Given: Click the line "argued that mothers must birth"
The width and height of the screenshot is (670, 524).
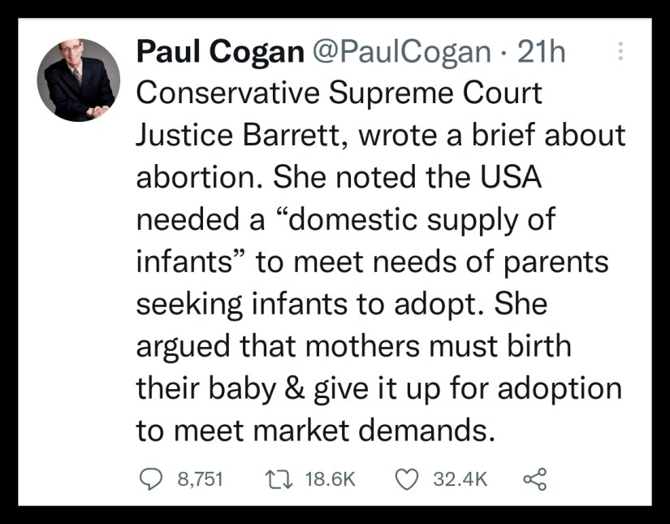Looking at the screenshot, I should pos(353,346).
